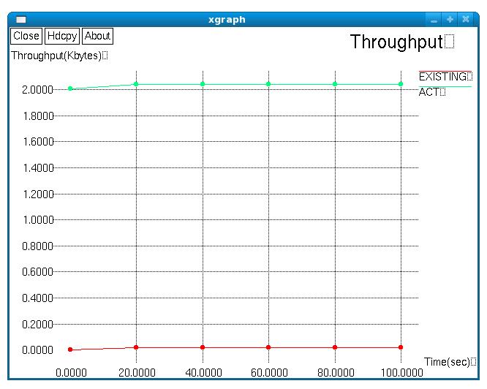Click the 80.0000 x-axis value
This screenshot has height=389, width=487.
click(336, 372)
